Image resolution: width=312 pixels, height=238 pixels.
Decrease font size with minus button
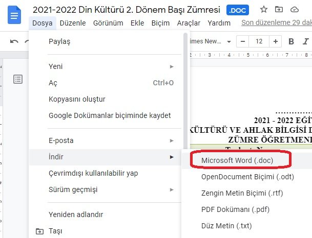[242, 41]
